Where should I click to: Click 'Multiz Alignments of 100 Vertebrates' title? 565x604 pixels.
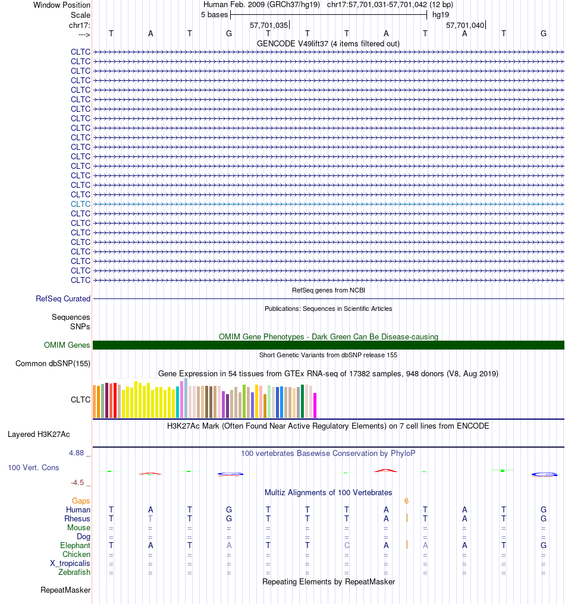coord(328,493)
